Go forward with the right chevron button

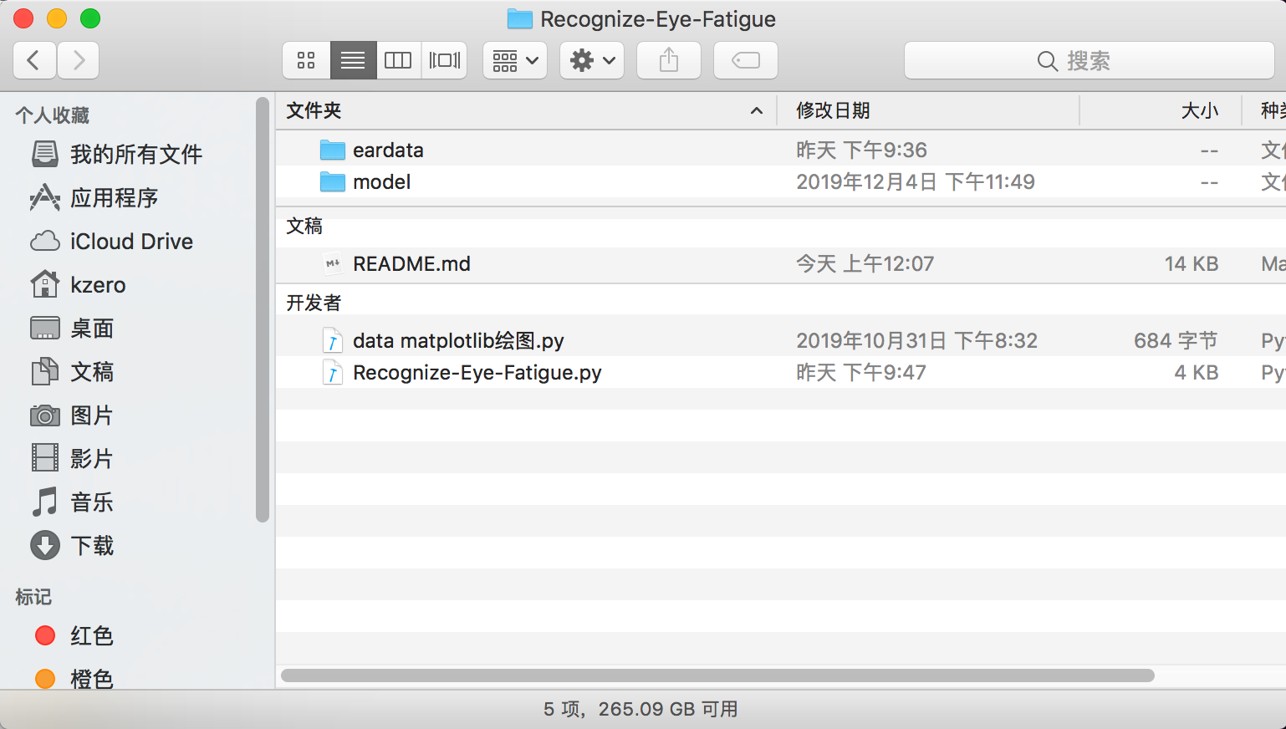tap(79, 60)
